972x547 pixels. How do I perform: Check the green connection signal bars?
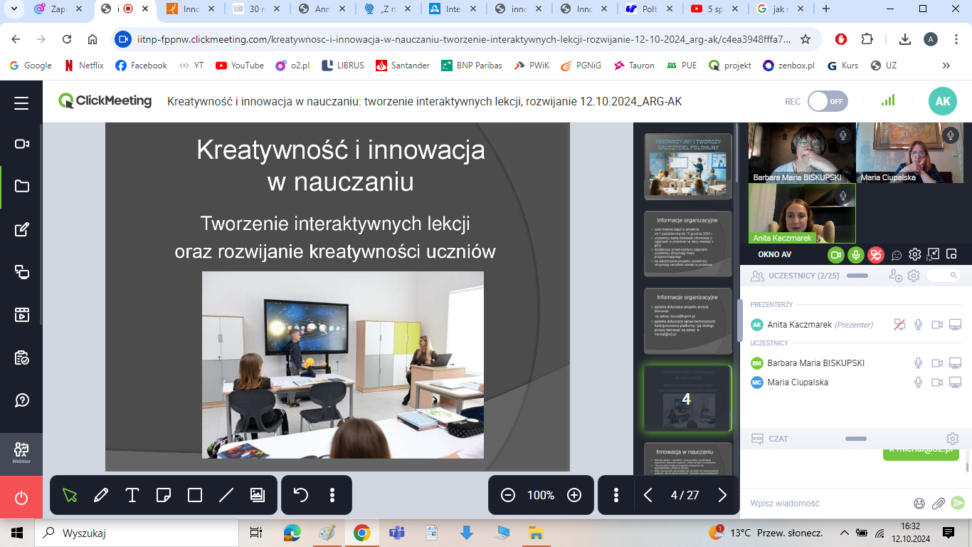coord(888,100)
